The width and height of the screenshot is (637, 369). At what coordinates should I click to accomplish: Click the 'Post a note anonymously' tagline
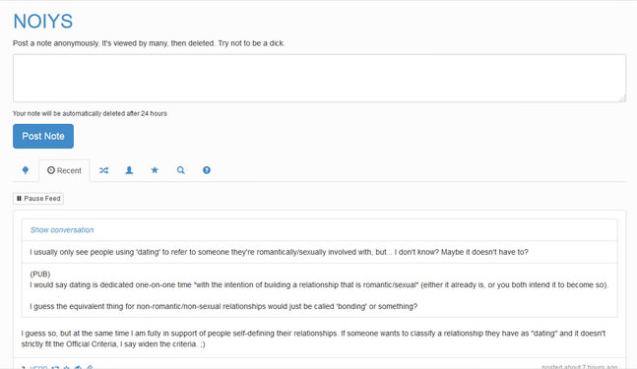[x=149, y=43]
